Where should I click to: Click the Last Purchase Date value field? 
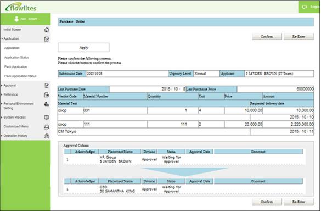pos(148,89)
